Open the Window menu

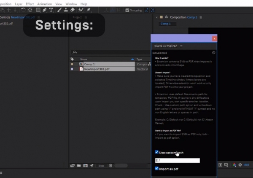point(71,3)
